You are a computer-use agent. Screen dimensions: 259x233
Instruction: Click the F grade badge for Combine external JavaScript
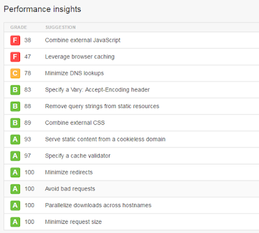point(15,40)
